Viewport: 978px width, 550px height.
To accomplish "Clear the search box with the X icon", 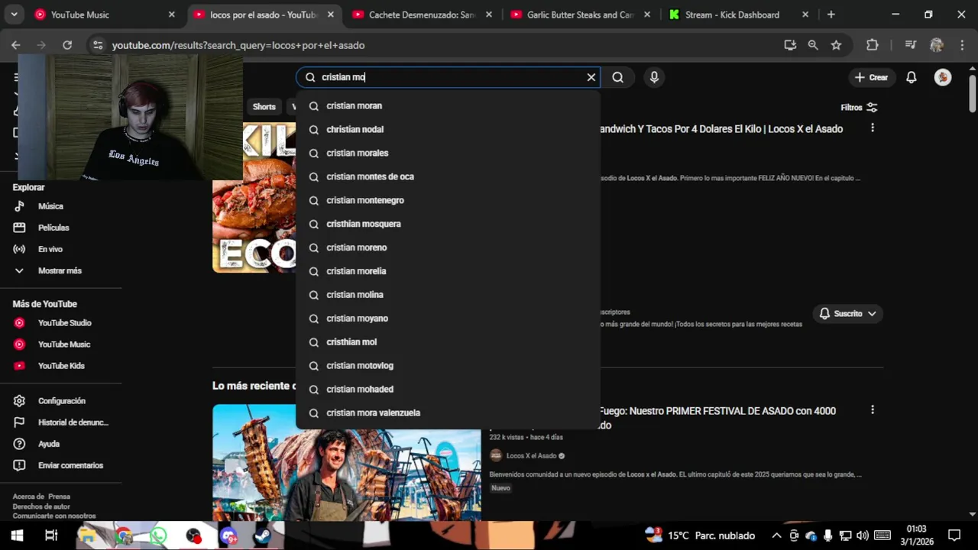I will click(591, 77).
